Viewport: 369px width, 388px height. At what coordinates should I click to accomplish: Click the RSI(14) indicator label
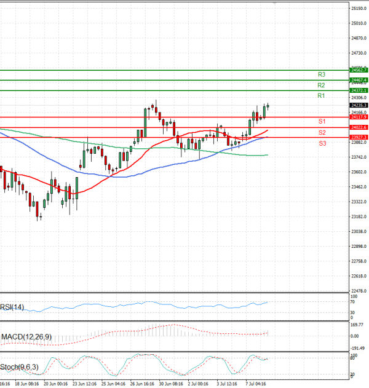point(12,307)
